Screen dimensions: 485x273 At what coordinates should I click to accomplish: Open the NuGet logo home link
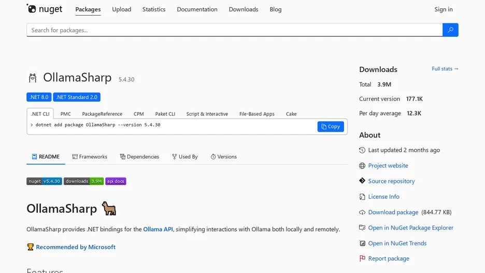[44, 9]
